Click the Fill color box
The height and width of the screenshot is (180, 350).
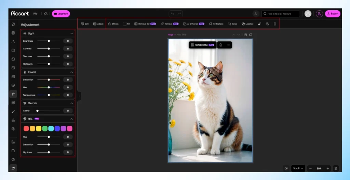(x=125, y=24)
